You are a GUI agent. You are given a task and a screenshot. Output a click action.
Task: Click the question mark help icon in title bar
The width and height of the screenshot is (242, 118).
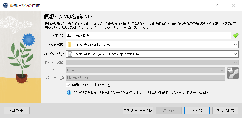point(217,6)
